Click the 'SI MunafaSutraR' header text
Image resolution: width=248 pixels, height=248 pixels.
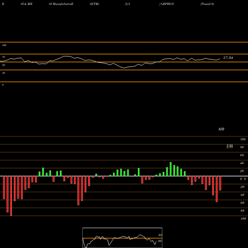click(61, 4)
